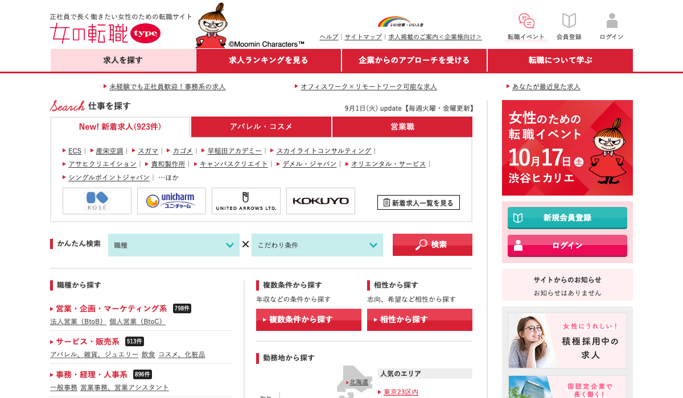The width and height of the screenshot is (683, 398).
Task: Open the 東京23区内 area link
Action: point(401,392)
